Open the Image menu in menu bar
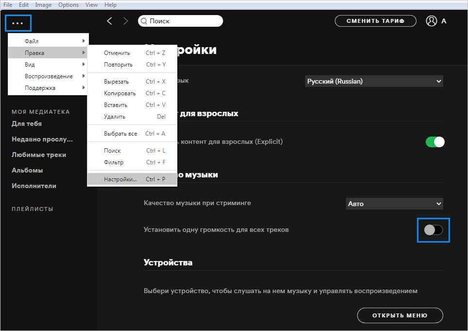The height and width of the screenshot is (331, 468). (x=43, y=5)
